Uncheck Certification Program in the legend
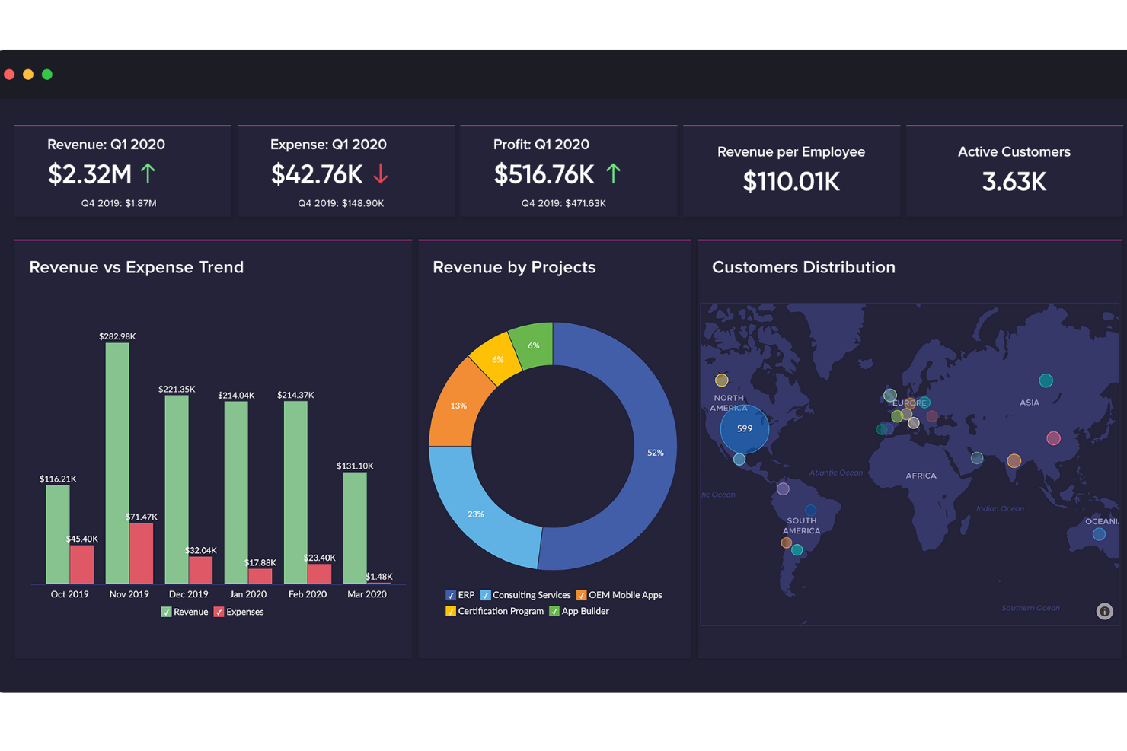The height and width of the screenshot is (751, 1127). (x=451, y=611)
